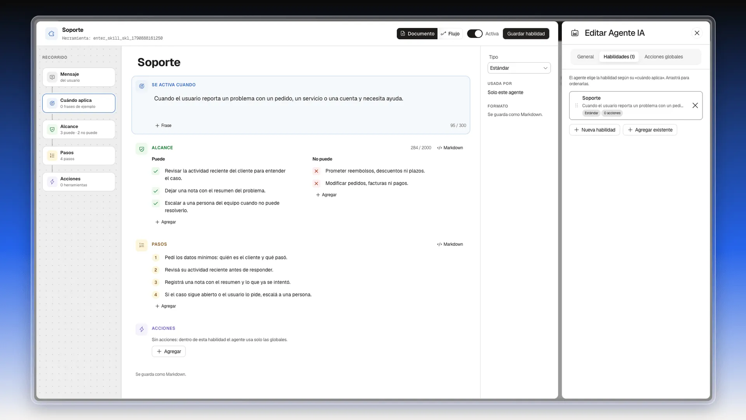This screenshot has width=746, height=420.
Task: Switch to the Documento view
Action: tap(417, 34)
